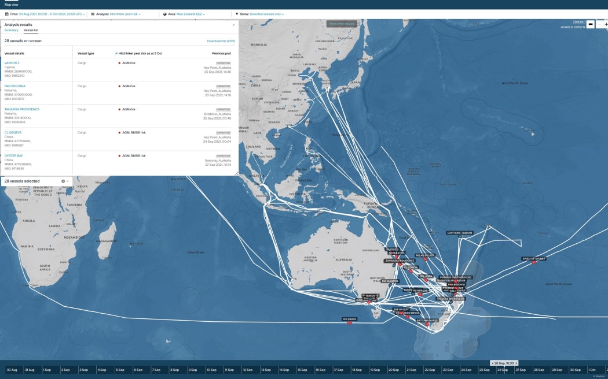Click the calendar icon beside Time

pos(6,14)
